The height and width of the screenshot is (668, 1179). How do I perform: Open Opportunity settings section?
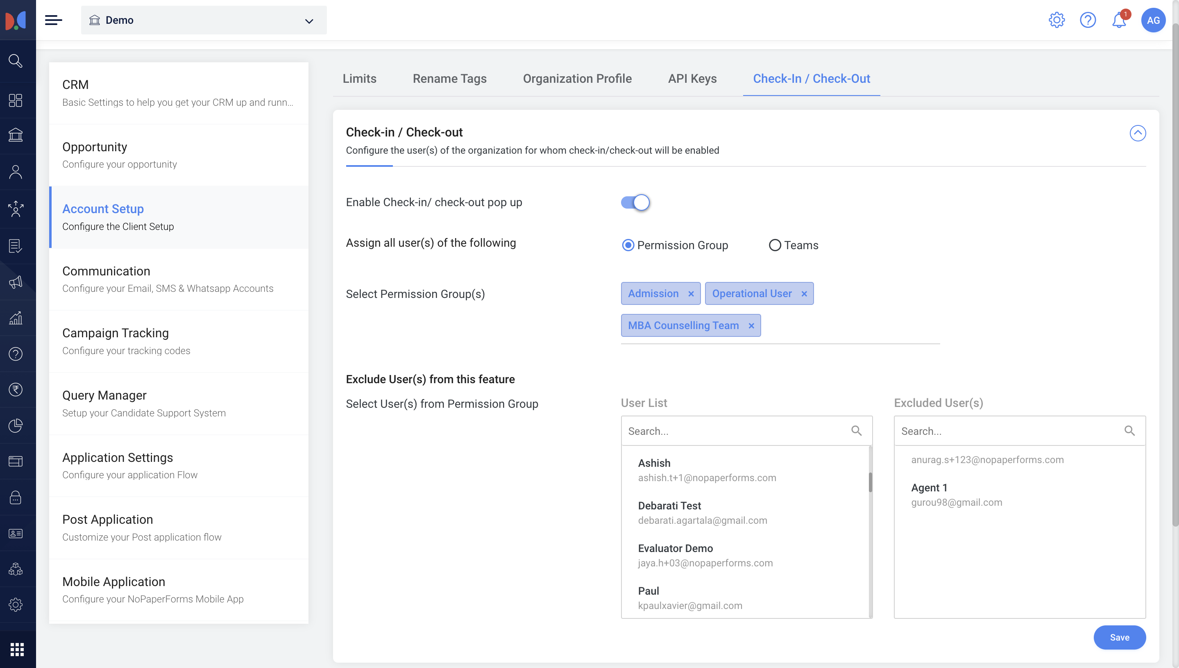(178, 155)
